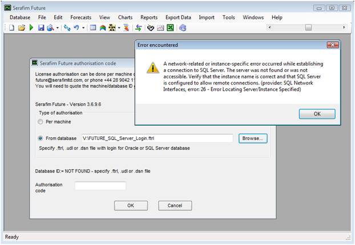The image size is (355, 245).
Task: Click the Browse... button
Action: click(x=253, y=138)
